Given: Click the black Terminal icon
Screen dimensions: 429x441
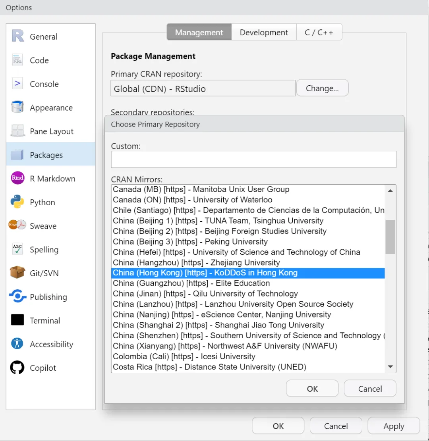Looking at the screenshot, I should [17, 320].
